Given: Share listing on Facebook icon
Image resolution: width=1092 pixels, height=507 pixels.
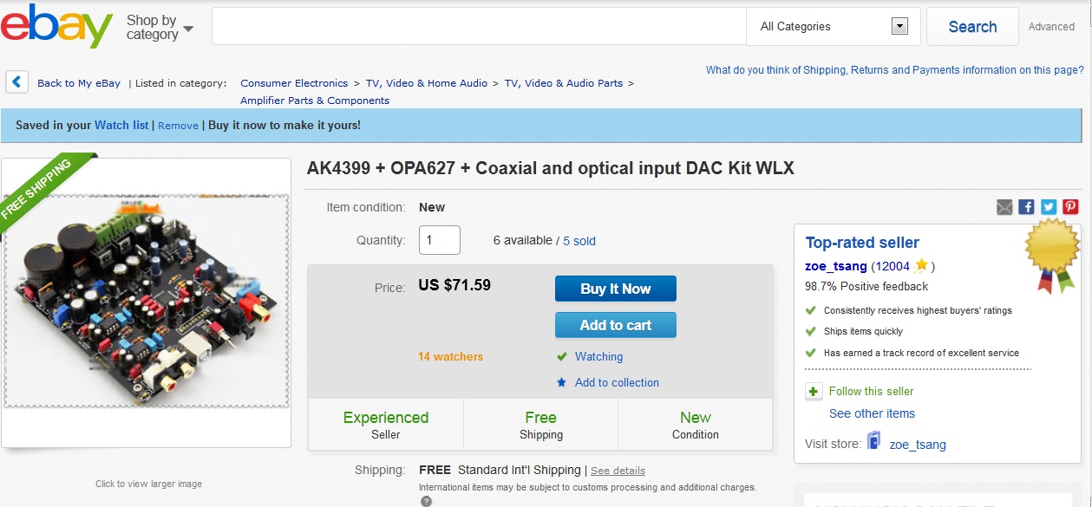Looking at the screenshot, I should click(x=1027, y=207).
